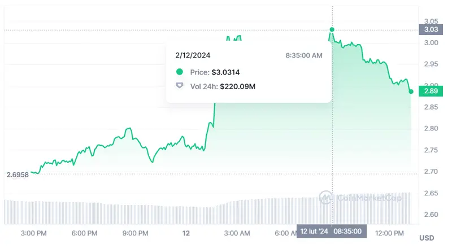
Task: Click the 12 midnight date axis label
Action: (186, 233)
